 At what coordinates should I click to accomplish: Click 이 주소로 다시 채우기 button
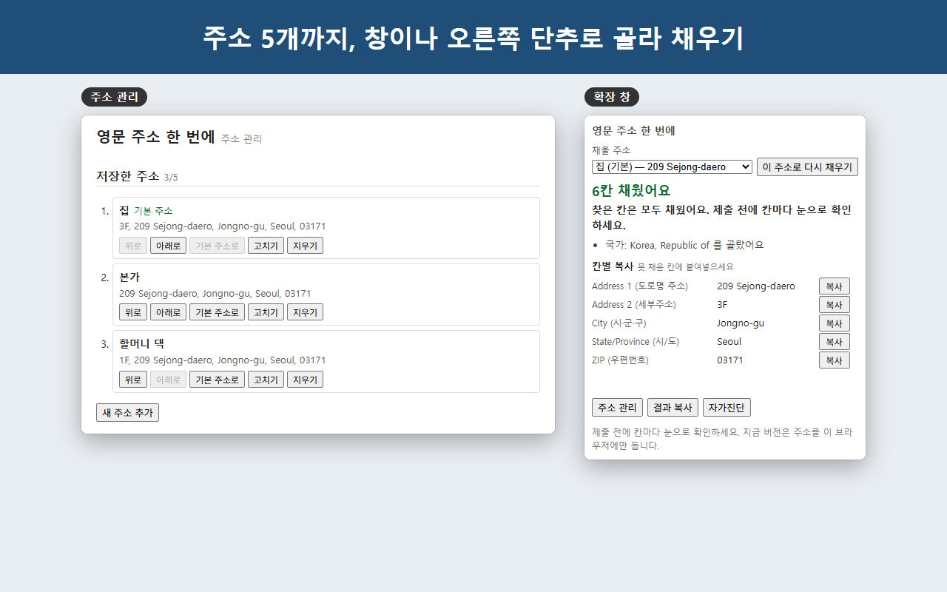pos(807,167)
